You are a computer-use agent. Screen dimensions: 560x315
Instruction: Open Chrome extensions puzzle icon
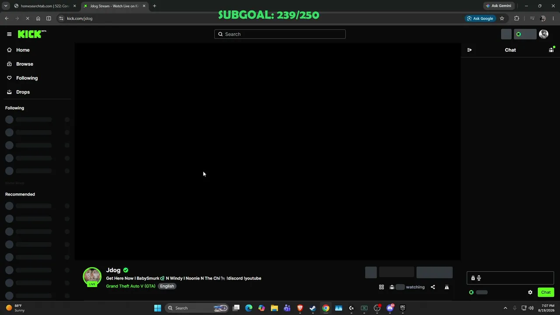[x=517, y=18]
